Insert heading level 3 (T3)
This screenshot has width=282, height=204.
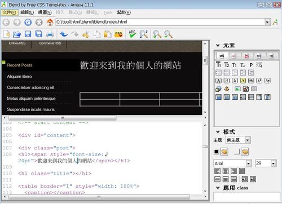[235, 65]
